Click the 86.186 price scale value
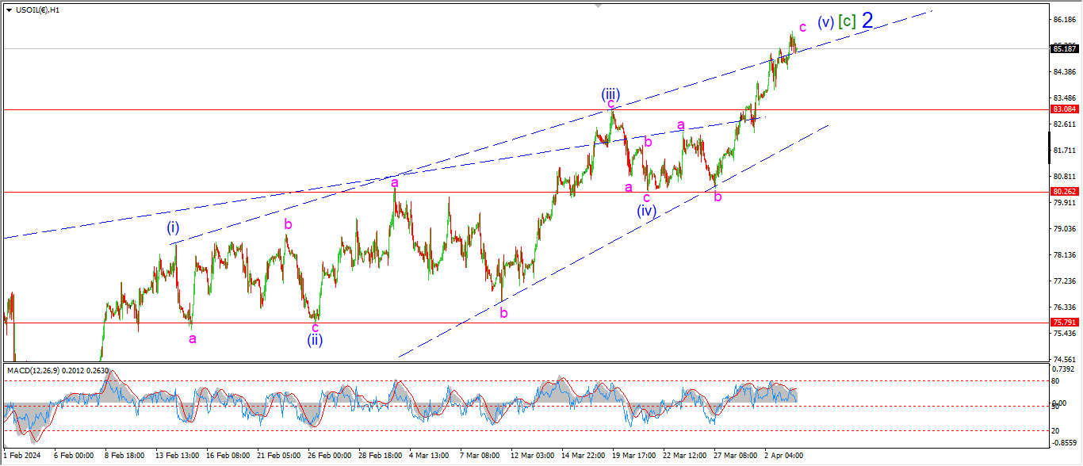 tap(1063, 19)
